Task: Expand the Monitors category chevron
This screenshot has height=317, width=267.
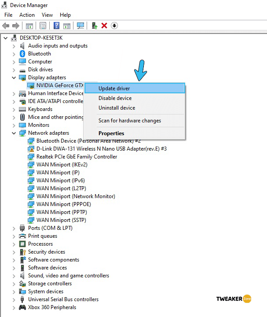Action: point(14,125)
